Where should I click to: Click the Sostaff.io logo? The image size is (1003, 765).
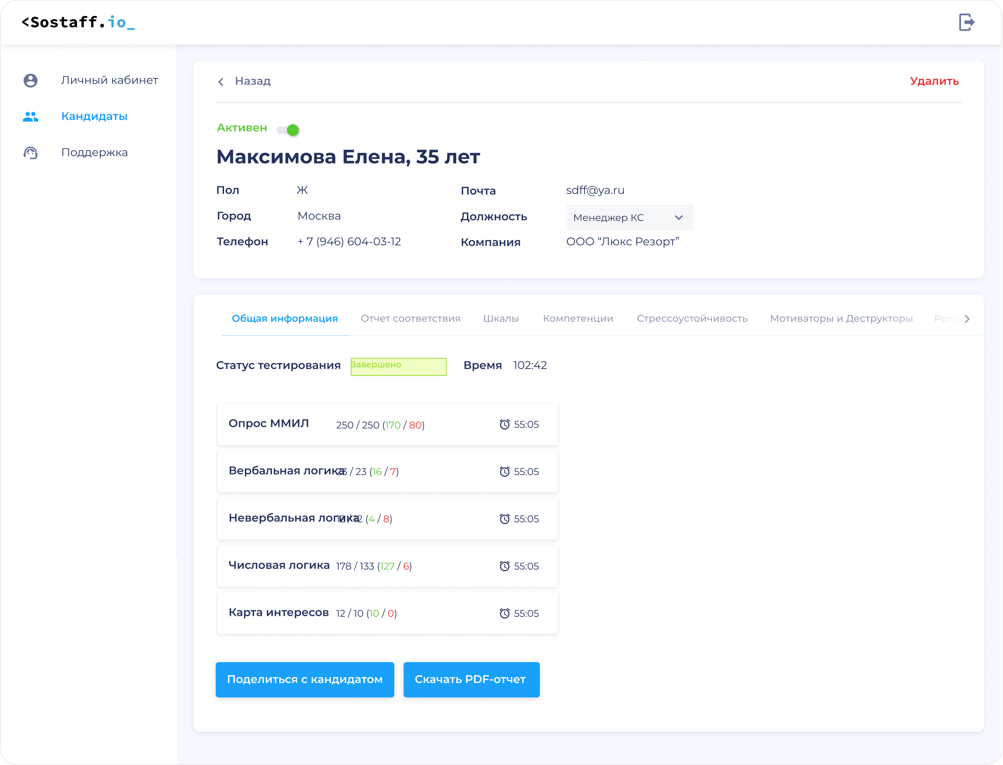(x=78, y=22)
